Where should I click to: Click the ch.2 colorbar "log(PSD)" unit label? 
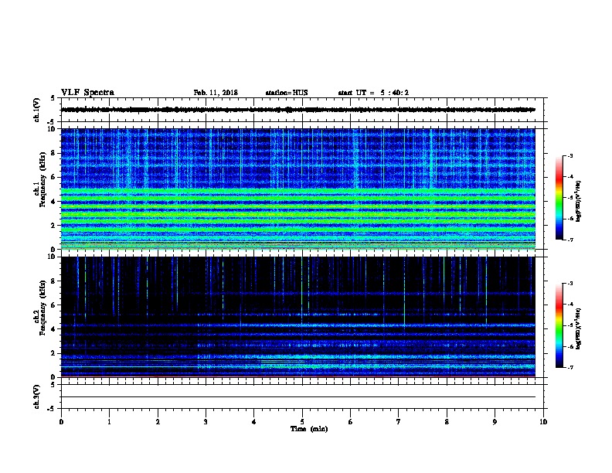578,328
